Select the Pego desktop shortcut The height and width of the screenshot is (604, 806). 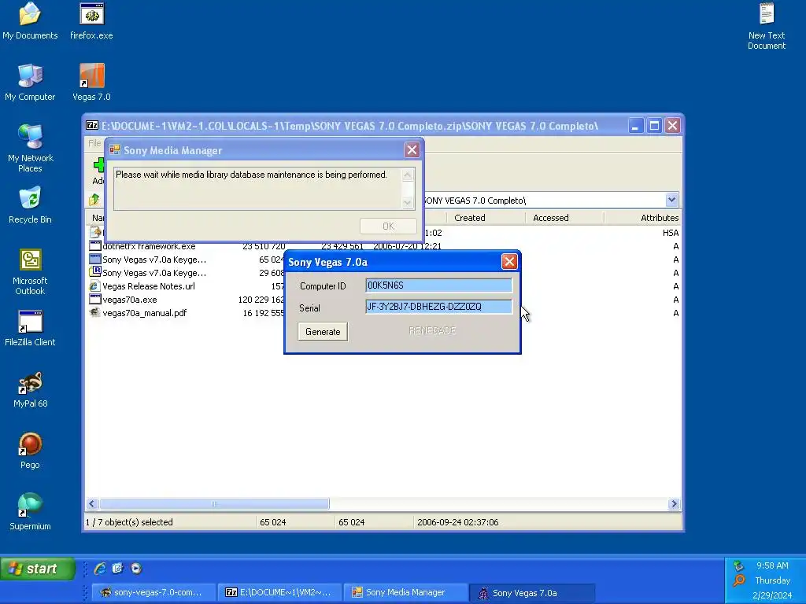tap(30, 451)
